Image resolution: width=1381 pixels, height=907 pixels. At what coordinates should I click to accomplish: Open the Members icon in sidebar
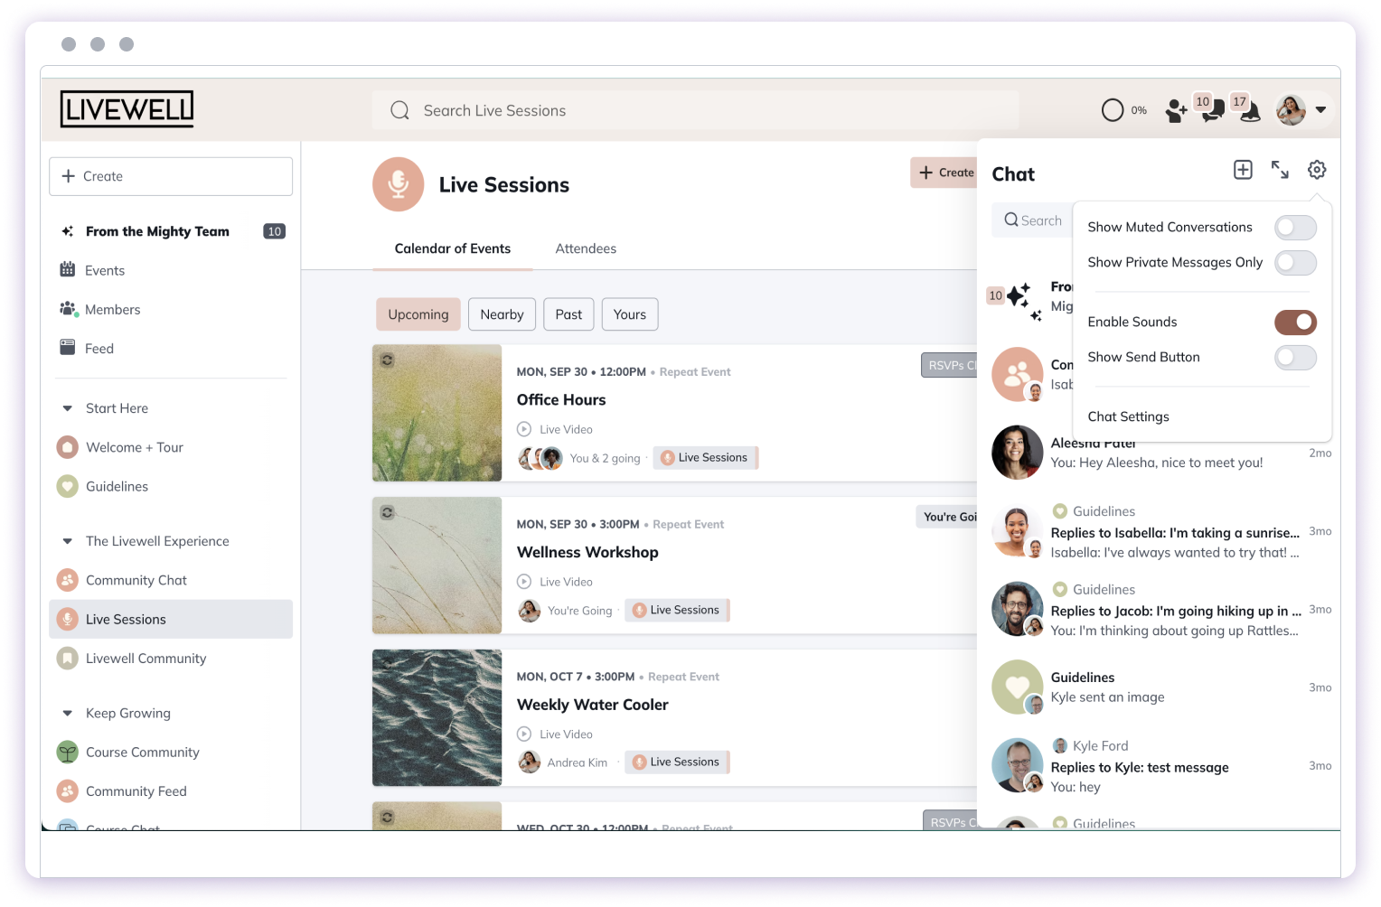(x=69, y=309)
